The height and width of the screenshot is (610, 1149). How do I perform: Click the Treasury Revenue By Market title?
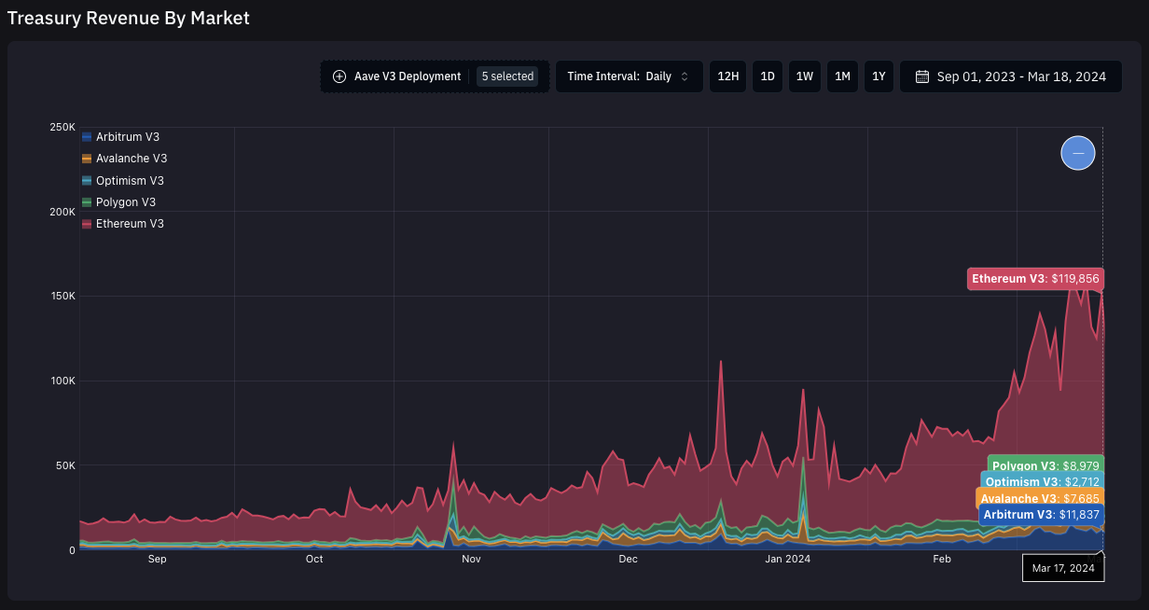[128, 18]
